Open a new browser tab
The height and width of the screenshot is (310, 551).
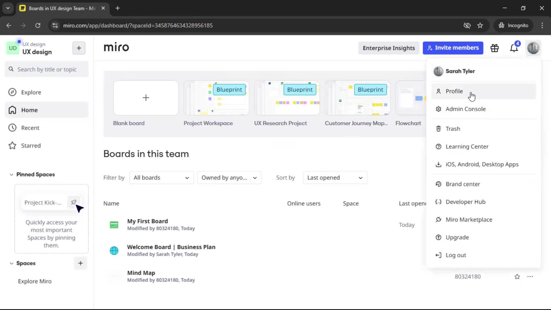coord(117,8)
